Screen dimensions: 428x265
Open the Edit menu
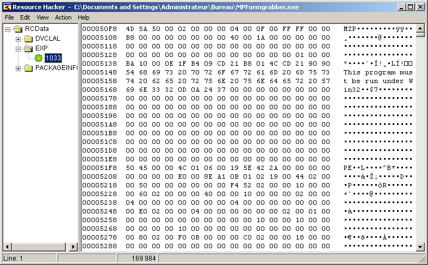point(25,17)
